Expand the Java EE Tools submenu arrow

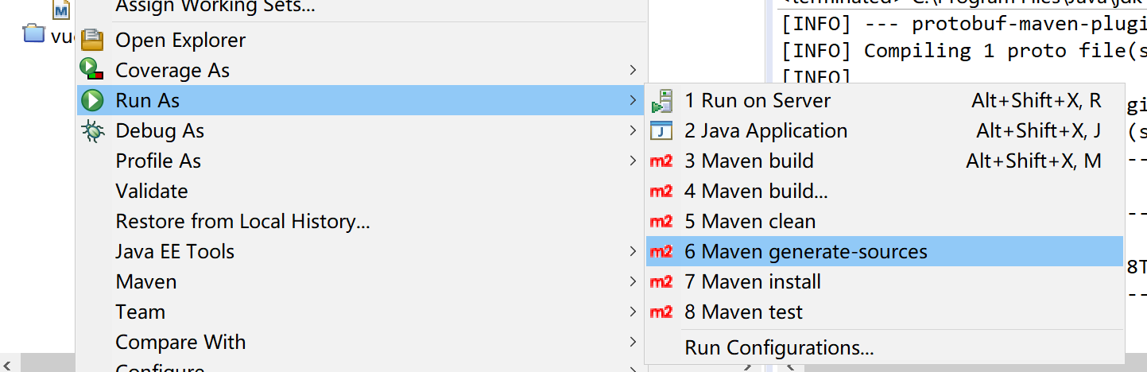[633, 251]
